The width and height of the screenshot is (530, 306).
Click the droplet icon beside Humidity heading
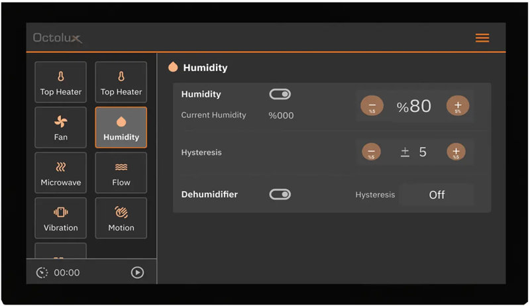(173, 67)
